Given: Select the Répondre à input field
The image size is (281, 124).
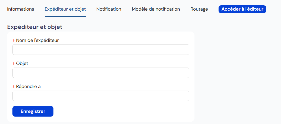Looking at the screenshot, I should tap(101, 96).
